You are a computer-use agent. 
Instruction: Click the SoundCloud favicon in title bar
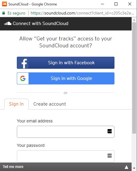(5, 4)
